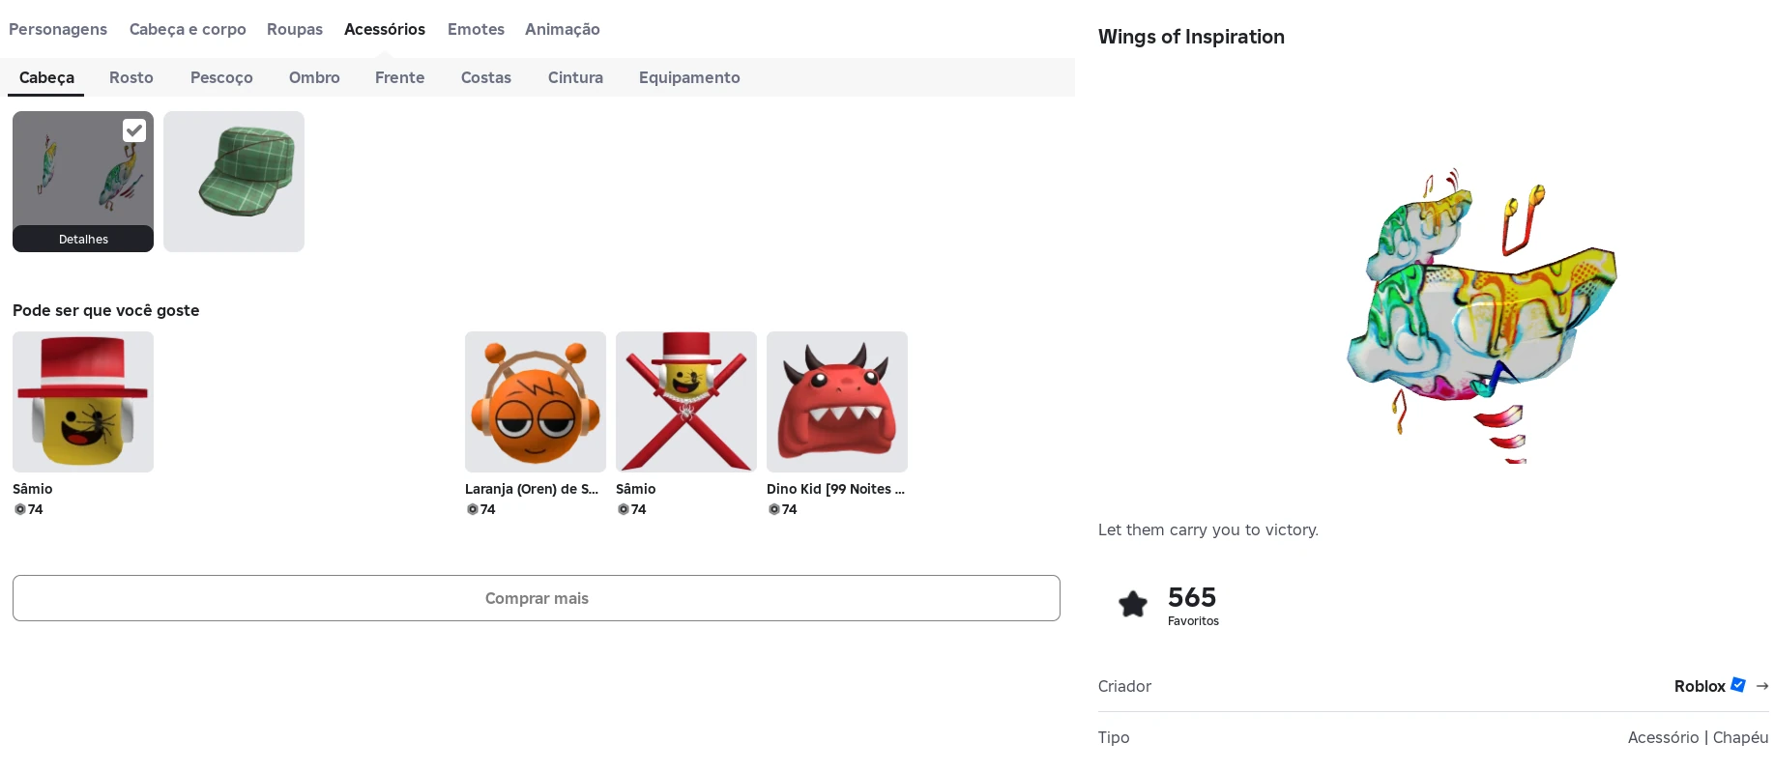Click the Acessório | Chapéu type link
This screenshot has height=772, width=1774.
[1699, 737]
